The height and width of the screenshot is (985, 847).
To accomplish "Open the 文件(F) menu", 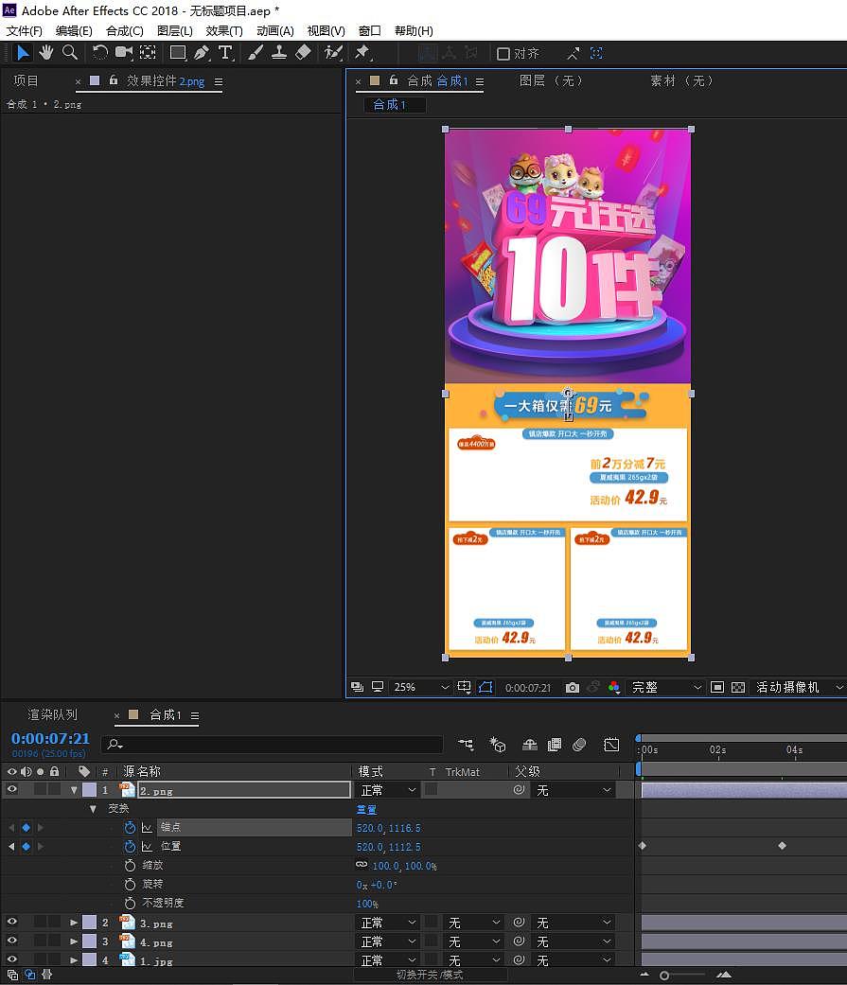I will (24, 31).
